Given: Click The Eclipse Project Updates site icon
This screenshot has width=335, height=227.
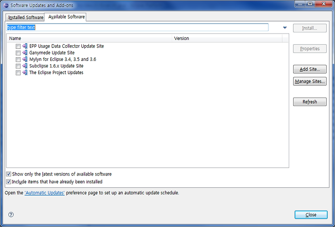Looking at the screenshot, I should 25,73.
